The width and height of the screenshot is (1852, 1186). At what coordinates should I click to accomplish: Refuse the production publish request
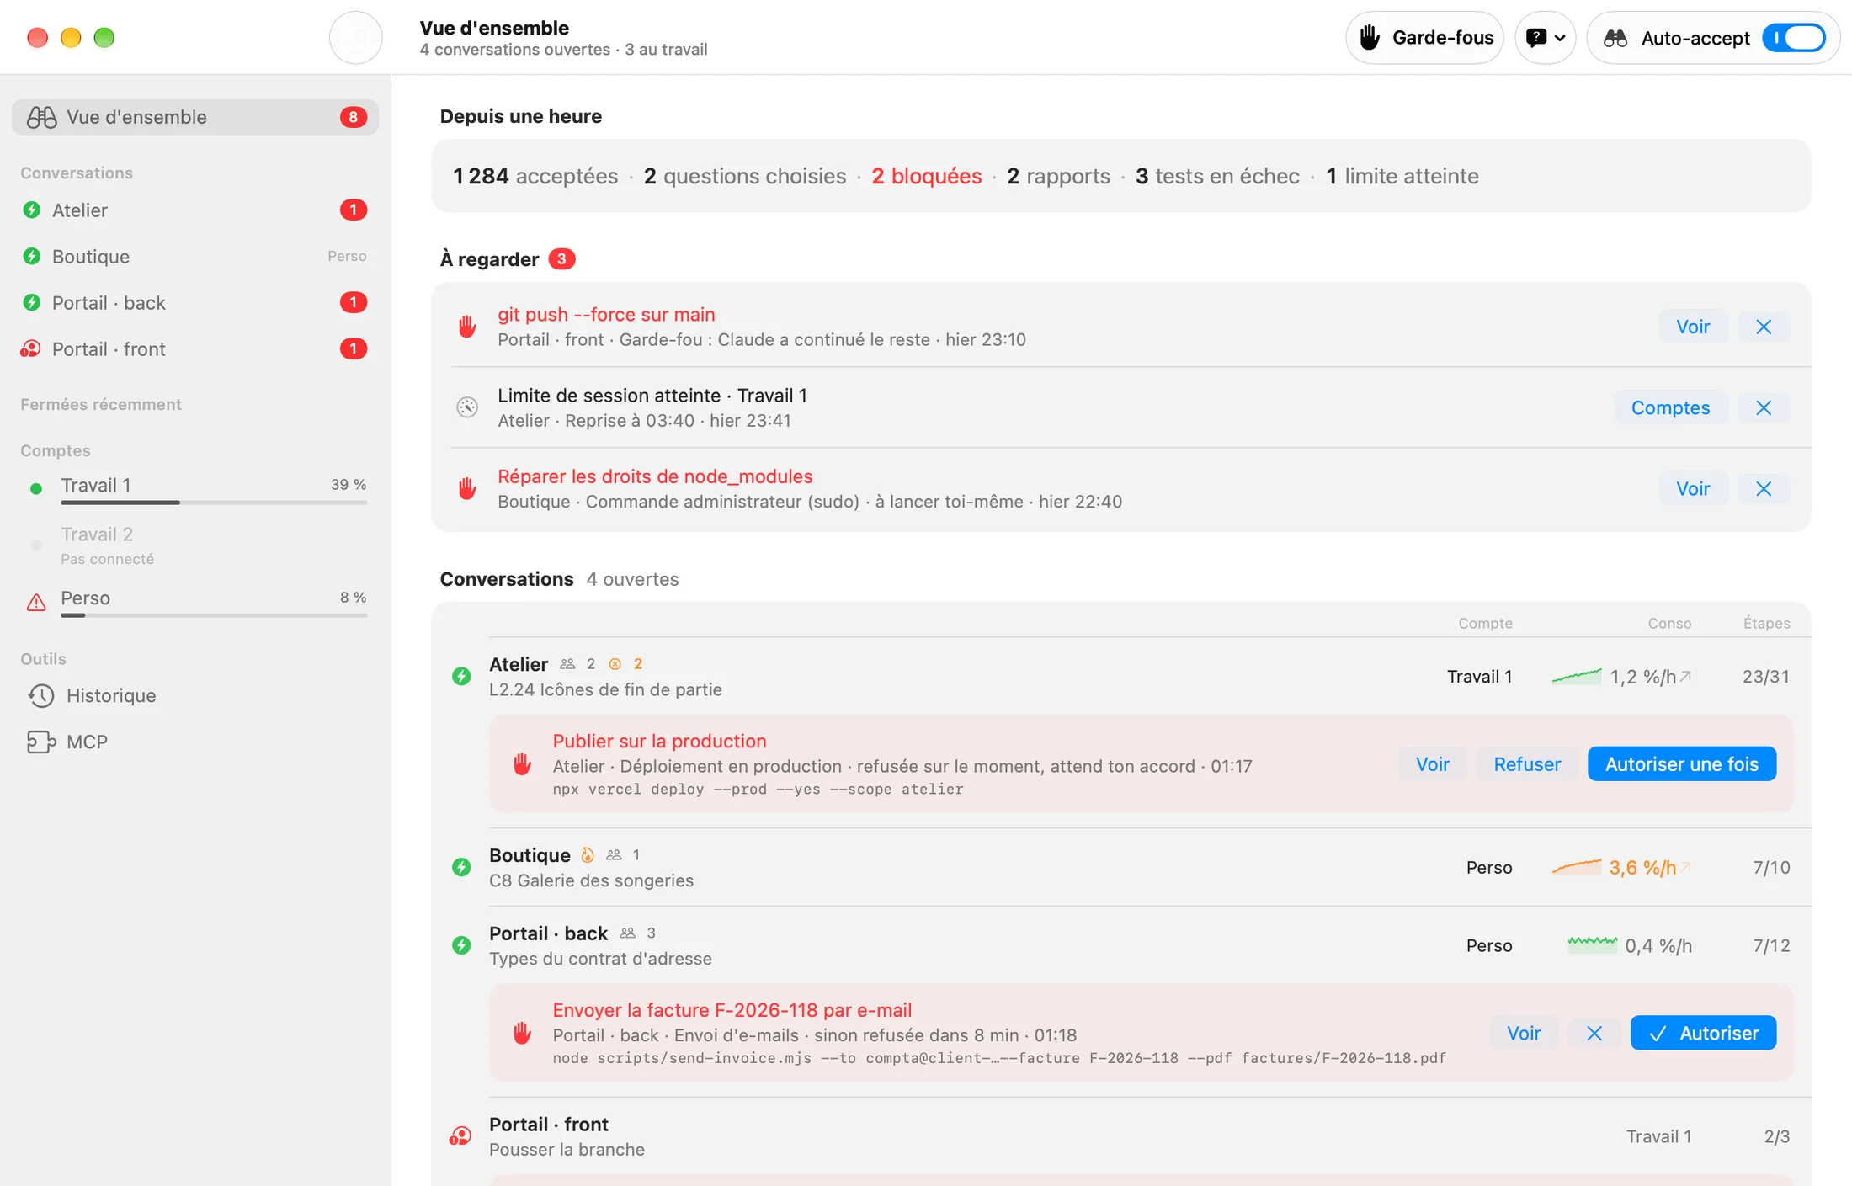click(x=1527, y=763)
